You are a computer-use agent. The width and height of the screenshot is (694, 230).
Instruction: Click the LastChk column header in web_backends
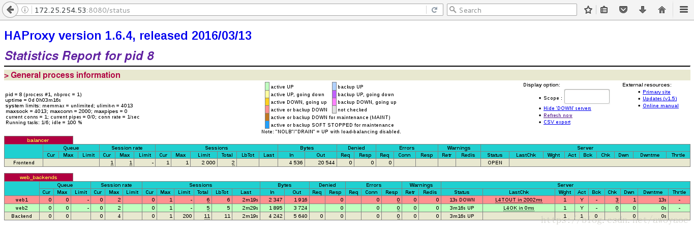(519, 192)
